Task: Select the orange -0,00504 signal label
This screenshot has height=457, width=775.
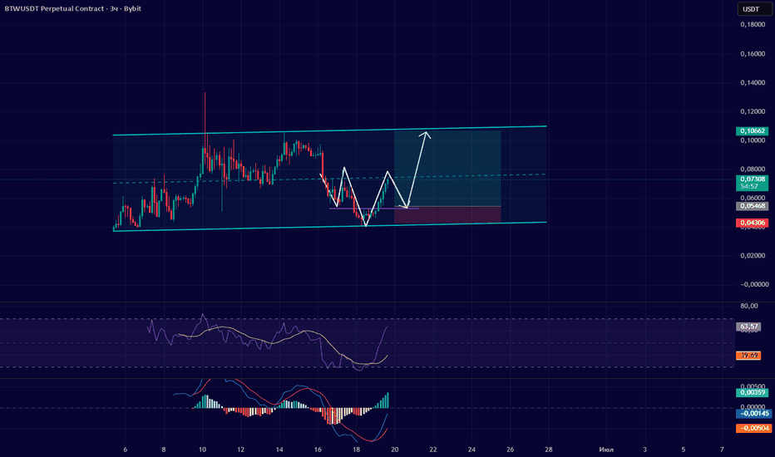Action: point(753,428)
